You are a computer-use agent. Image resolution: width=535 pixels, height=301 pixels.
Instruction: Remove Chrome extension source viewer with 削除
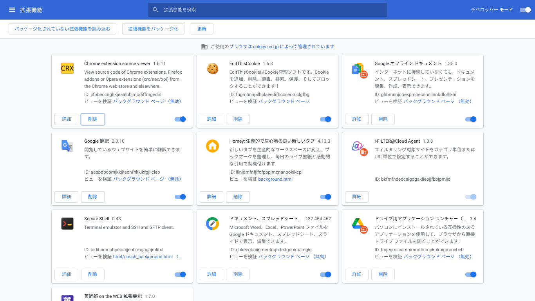point(93,119)
